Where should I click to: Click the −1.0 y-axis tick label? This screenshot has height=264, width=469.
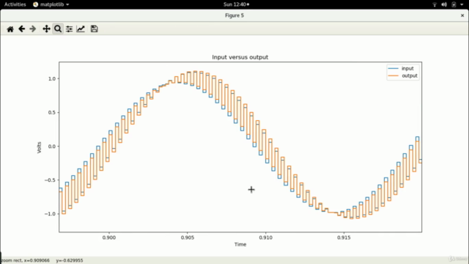50,214
